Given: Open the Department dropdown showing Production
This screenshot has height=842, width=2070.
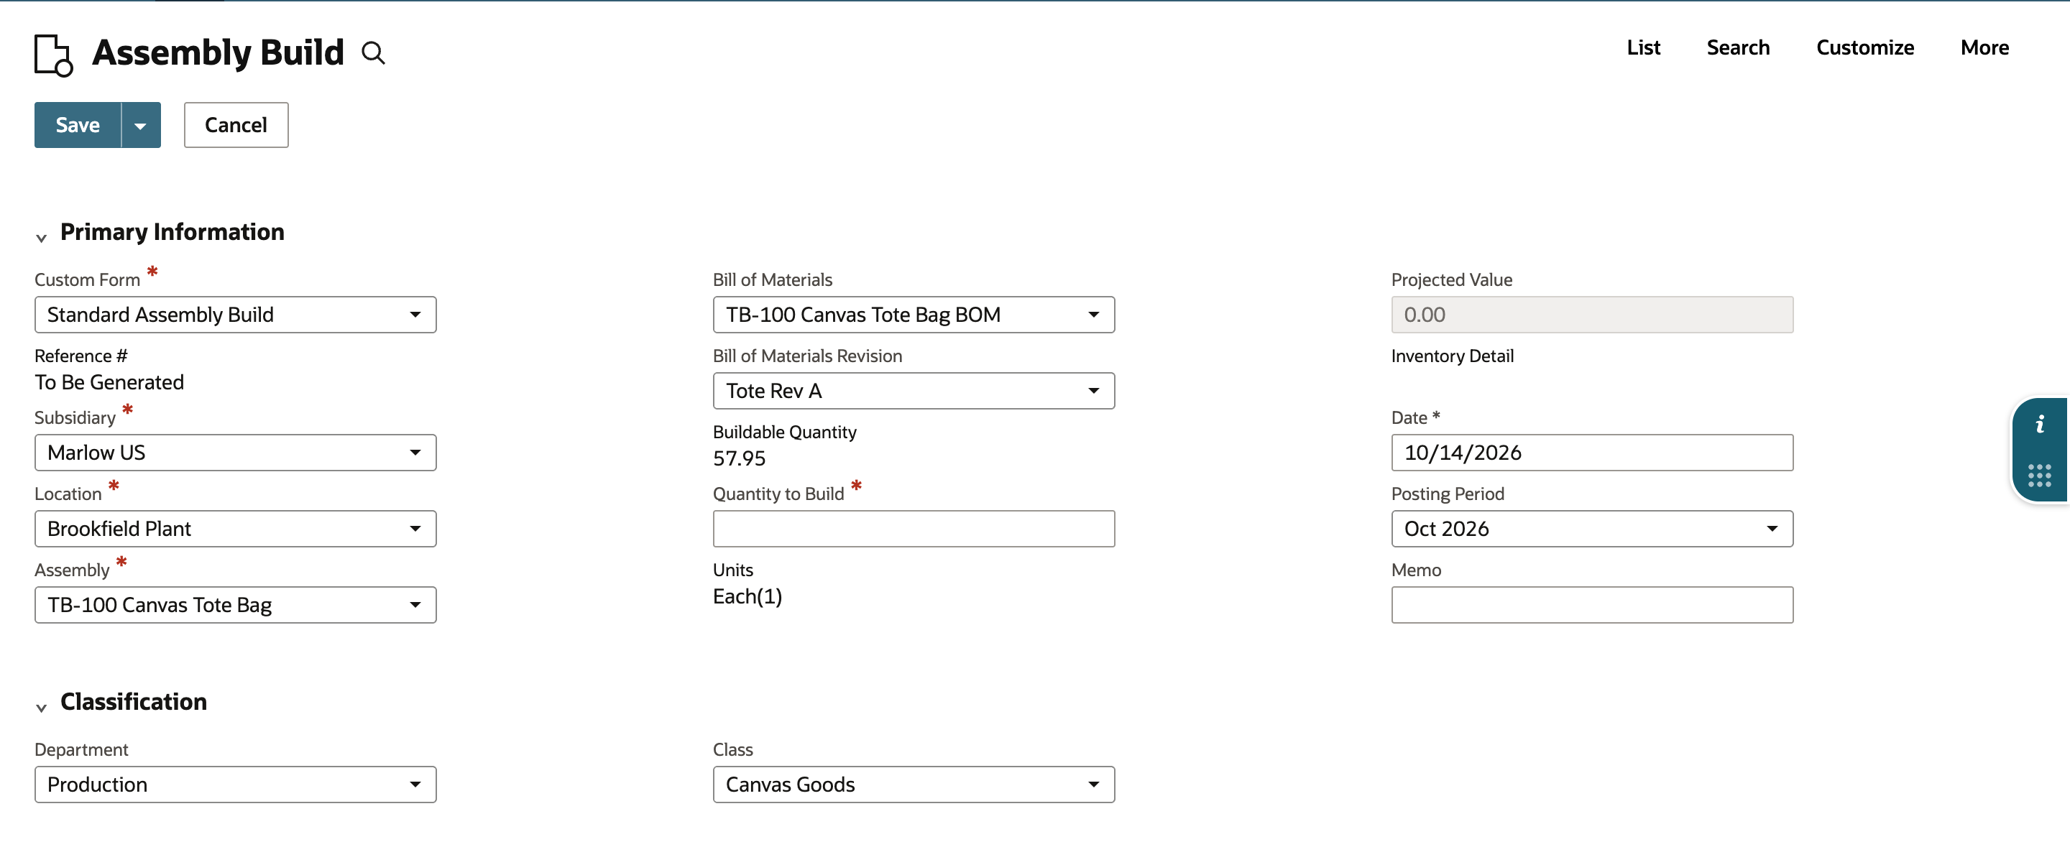Looking at the screenshot, I should [236, 785].
